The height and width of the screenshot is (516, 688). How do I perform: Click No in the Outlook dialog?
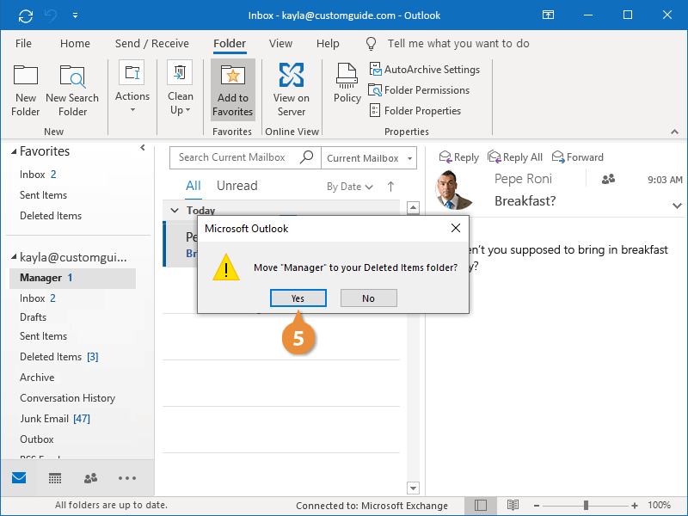369,298
